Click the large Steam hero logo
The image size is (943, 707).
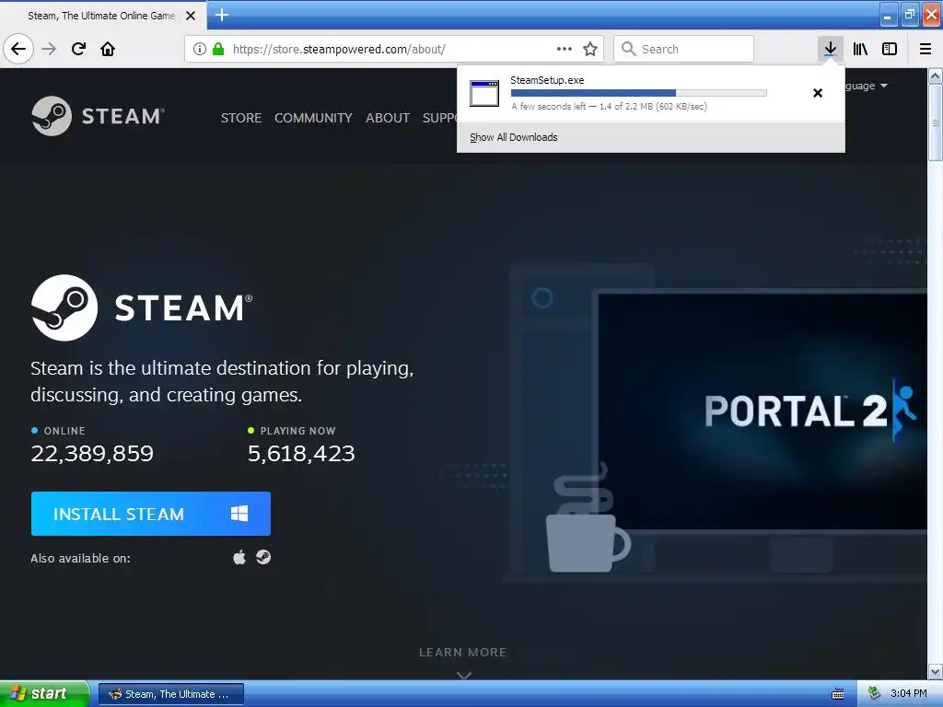point(142,307)
